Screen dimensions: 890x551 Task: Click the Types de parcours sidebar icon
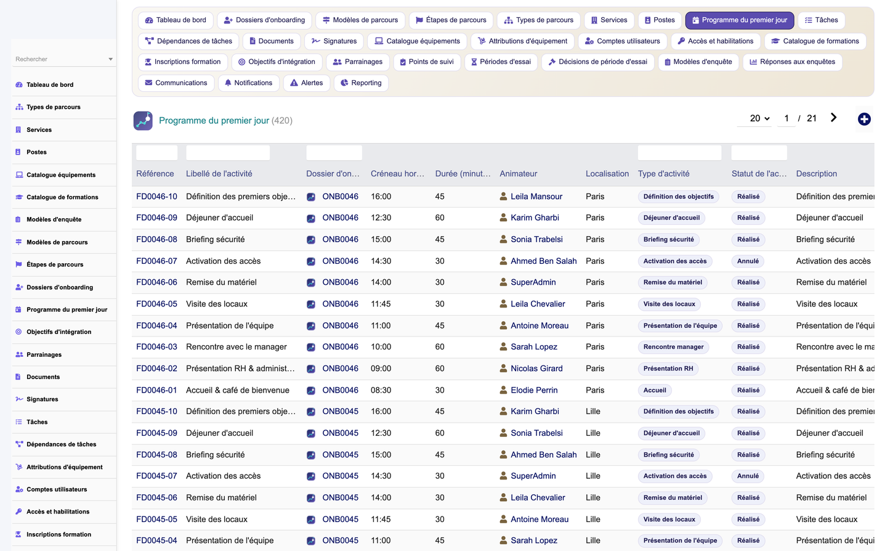(19, 107)
